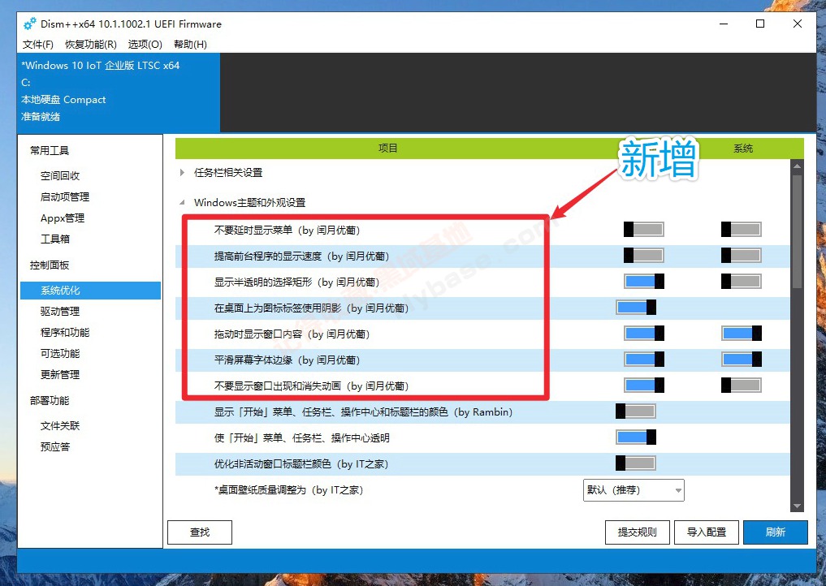The image size is (826, 586).
Task: Toggle 不要延时显示菜单 in 项目 column
Action: (x=644, y=229)
